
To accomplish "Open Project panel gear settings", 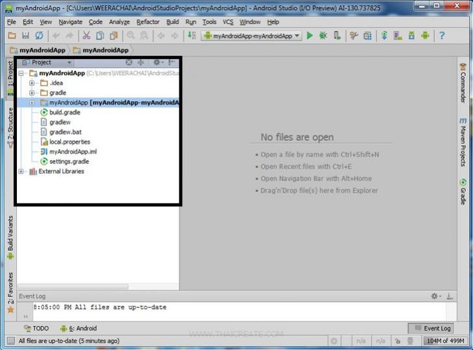I will (157, 62).
